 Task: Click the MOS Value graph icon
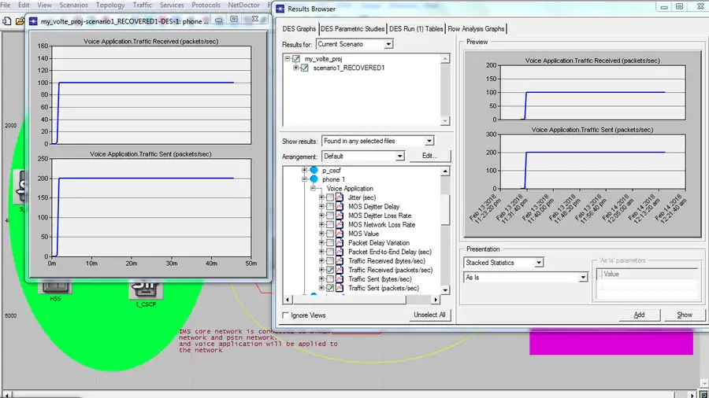tap(339, 234)
